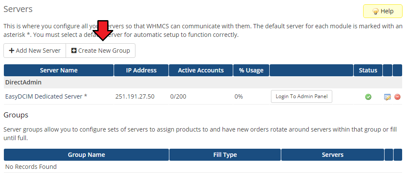The width and height of the screenshot is (406, 183).
Task: Click the Fill Type column header
Action: [x=225, y=155]
